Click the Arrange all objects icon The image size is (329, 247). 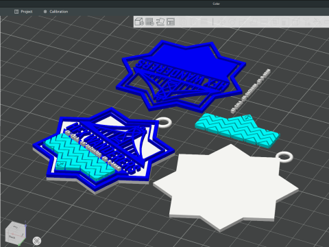pyautogui.click(x=171, y=22)
